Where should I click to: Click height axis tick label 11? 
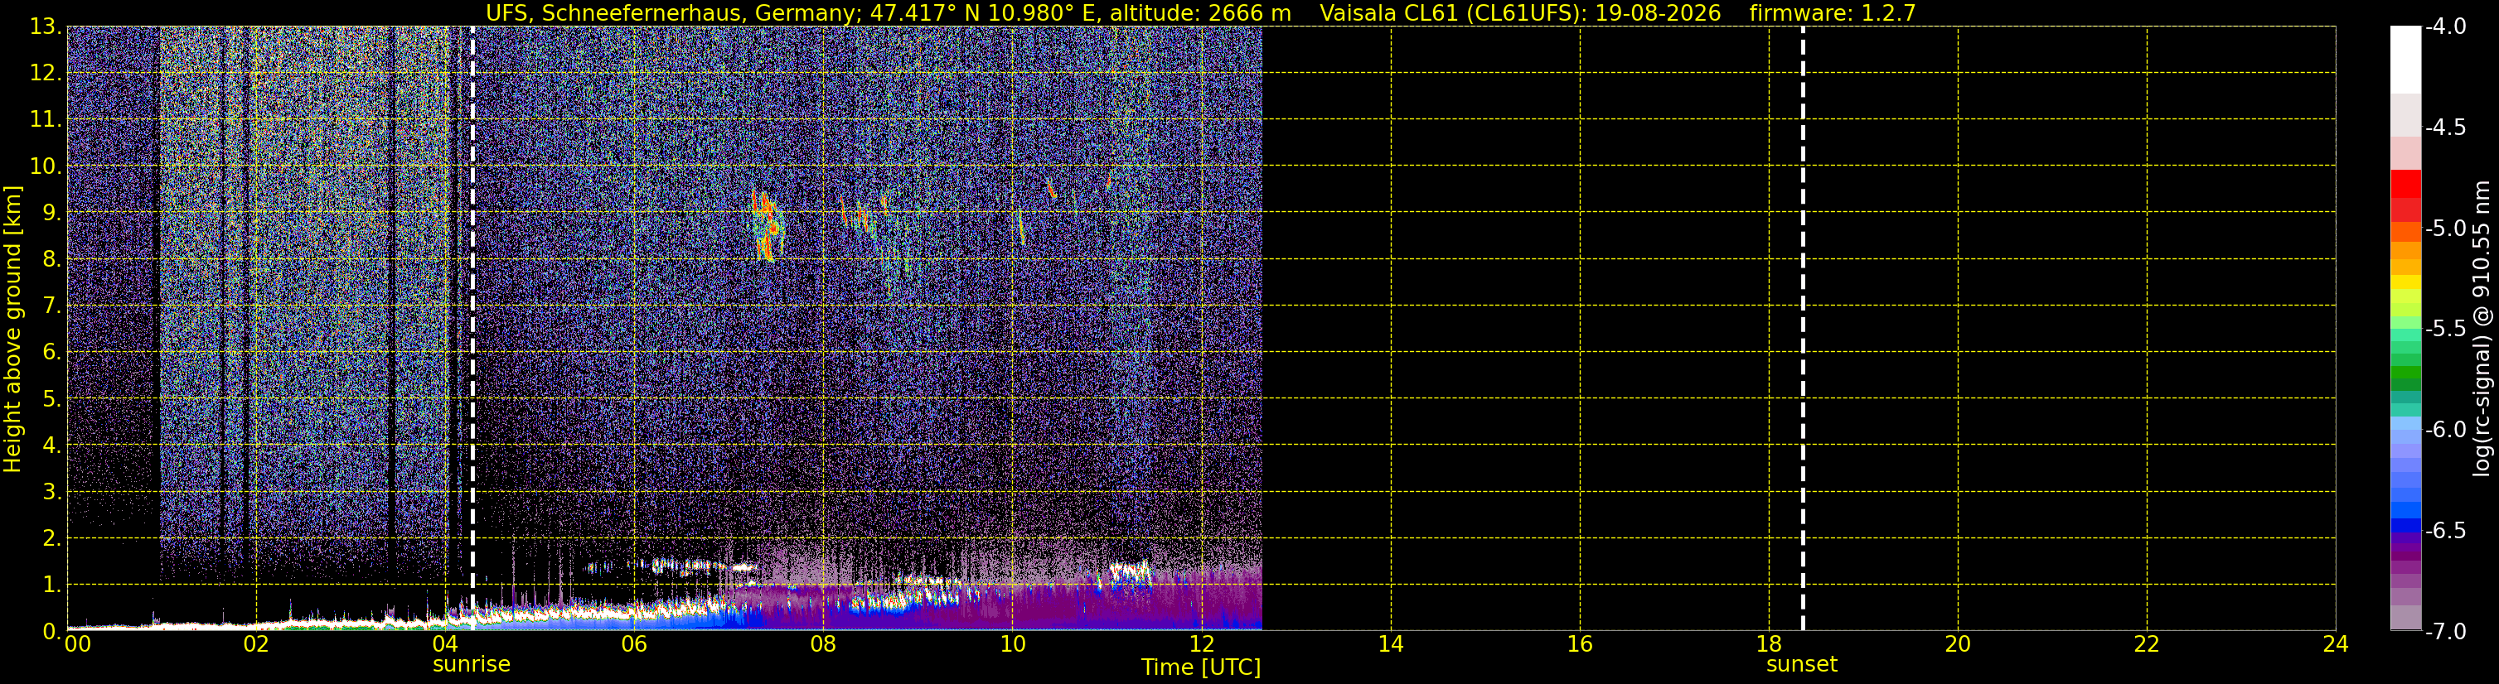click(45, 120)
